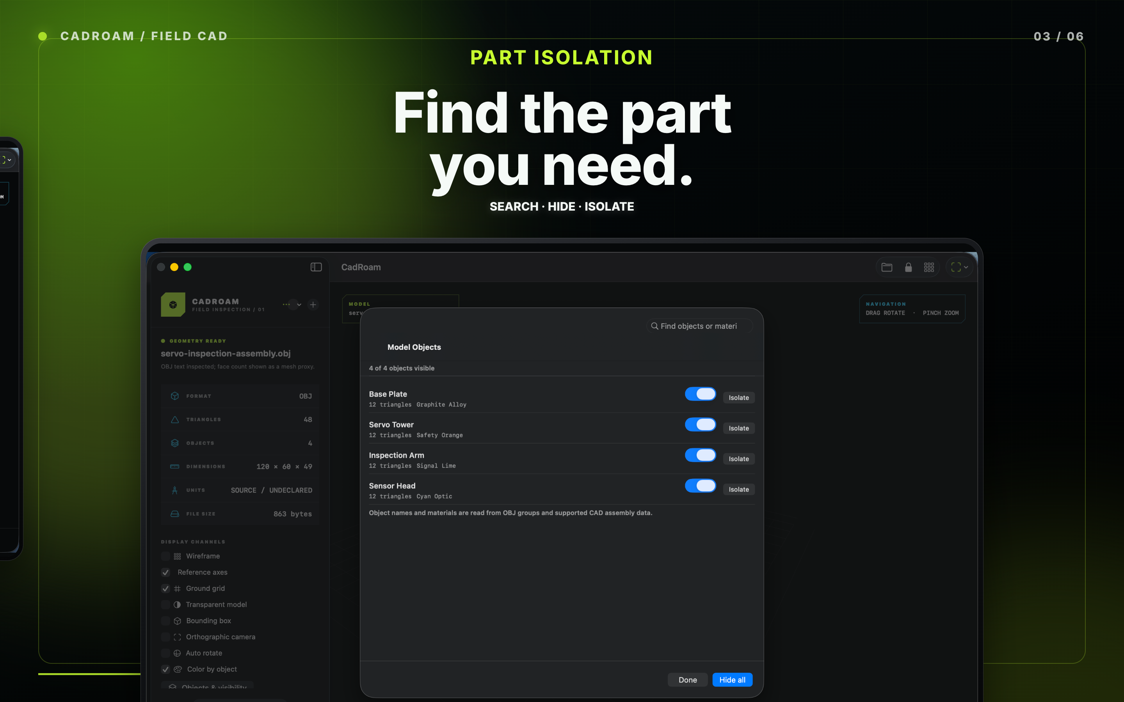Uncheck the Ground grid checkbox
The width and height of the screenshot is (1124, 702).
(x=165, y=589)
